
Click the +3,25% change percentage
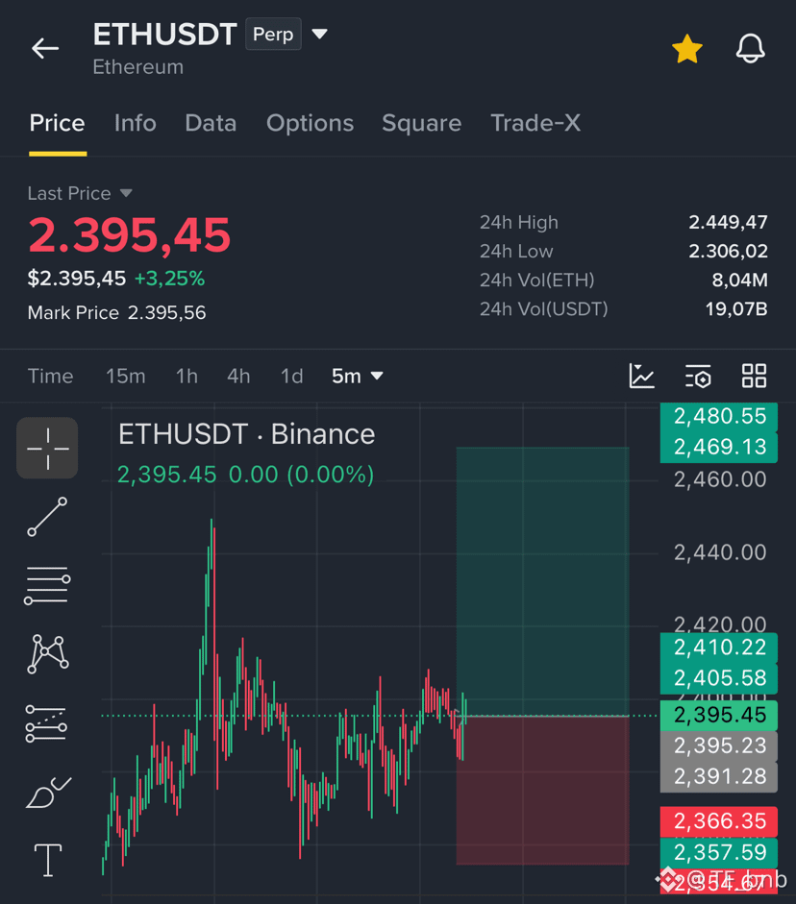[169, 279]
